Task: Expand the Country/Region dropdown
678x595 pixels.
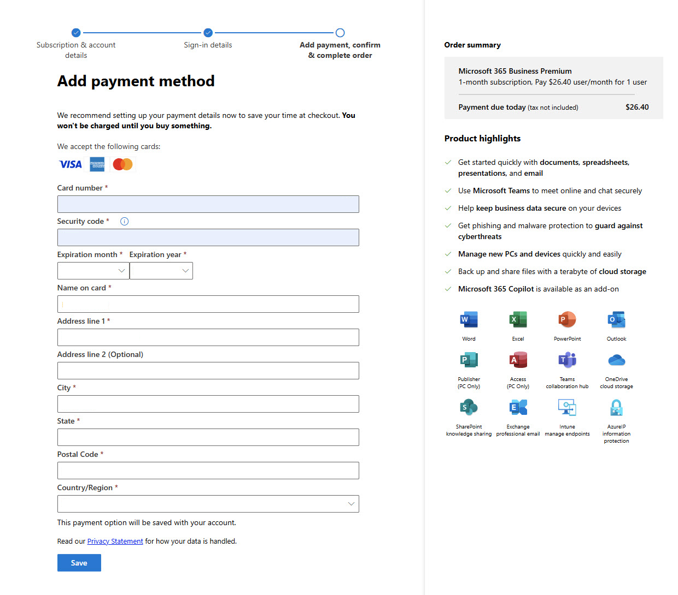Action: 208,504
